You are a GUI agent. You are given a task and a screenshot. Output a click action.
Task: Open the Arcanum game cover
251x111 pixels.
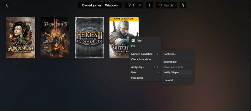point(20,38)
